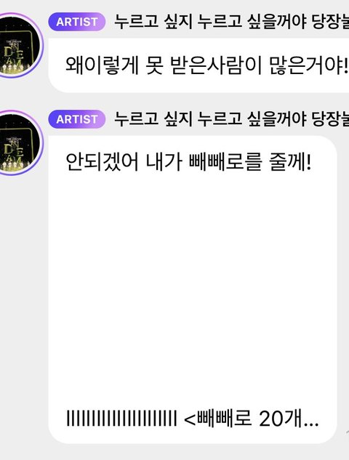Image resolution: width=349 pixels, height=460 pixels.
Task: Tap the partially visible icon beside the second bubble
Action: [347, 432]
